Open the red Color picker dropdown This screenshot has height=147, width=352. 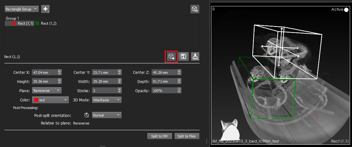pos(50,100)
